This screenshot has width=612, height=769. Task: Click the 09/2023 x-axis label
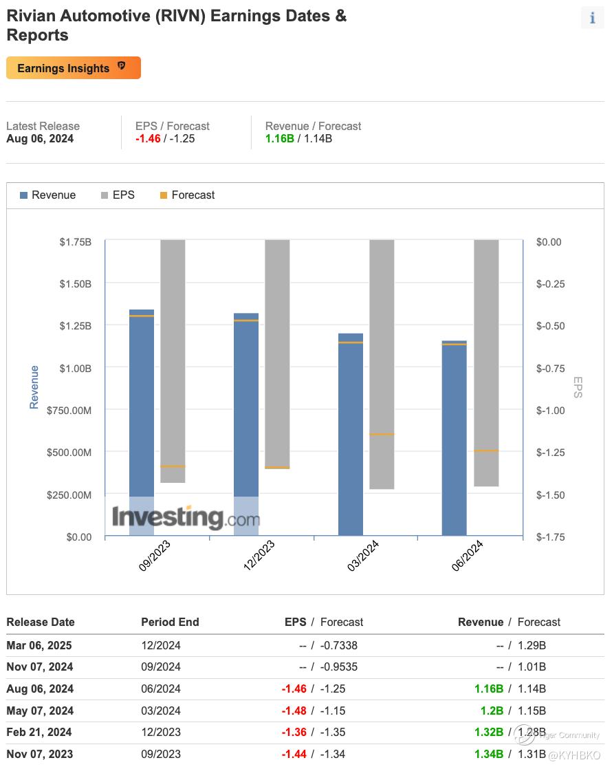(x=155, y=555)
